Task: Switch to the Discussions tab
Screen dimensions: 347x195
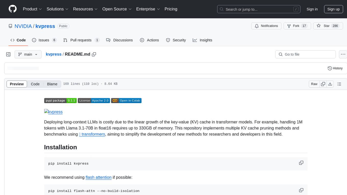Action: (119, 40)
